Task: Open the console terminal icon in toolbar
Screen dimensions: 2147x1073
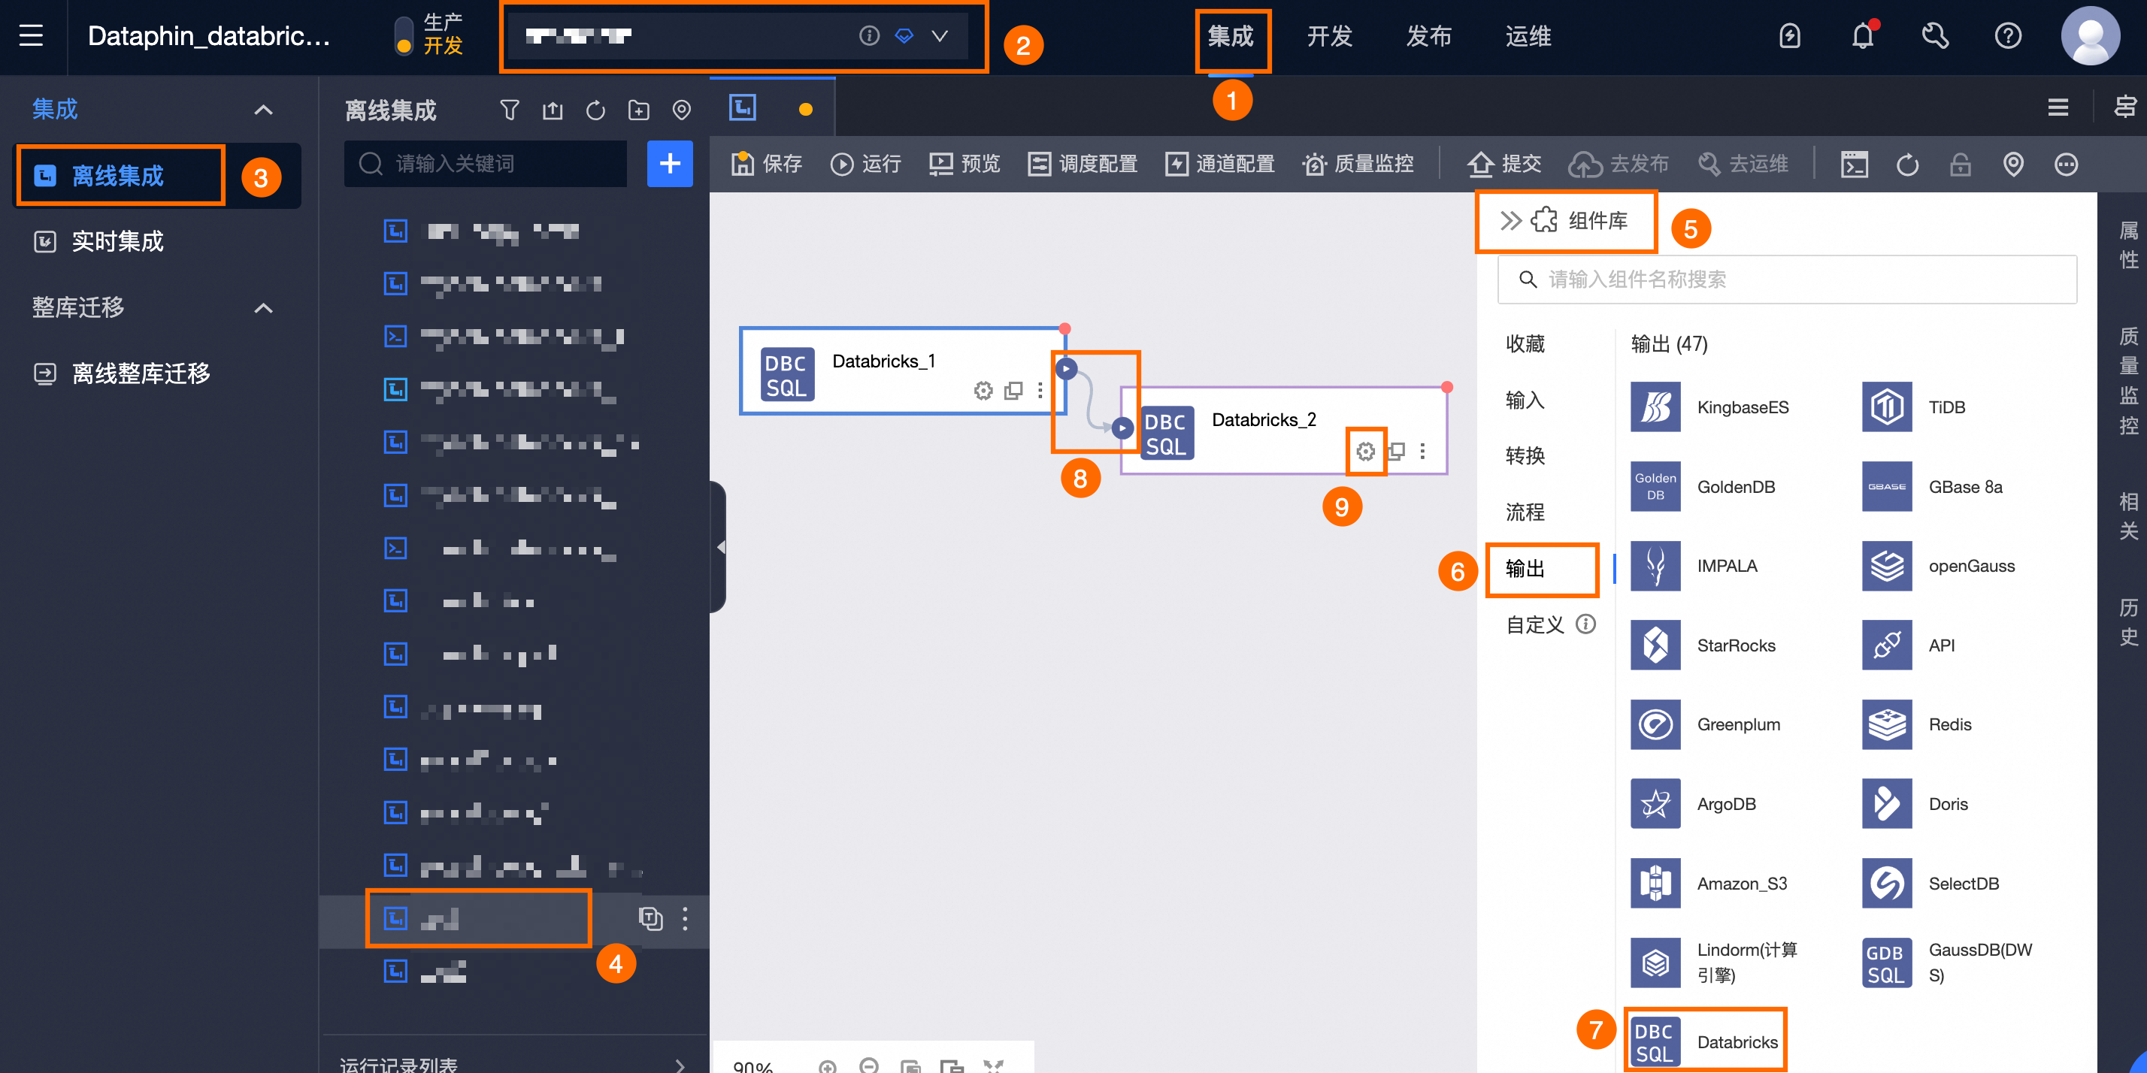Action: (1855, 164)
